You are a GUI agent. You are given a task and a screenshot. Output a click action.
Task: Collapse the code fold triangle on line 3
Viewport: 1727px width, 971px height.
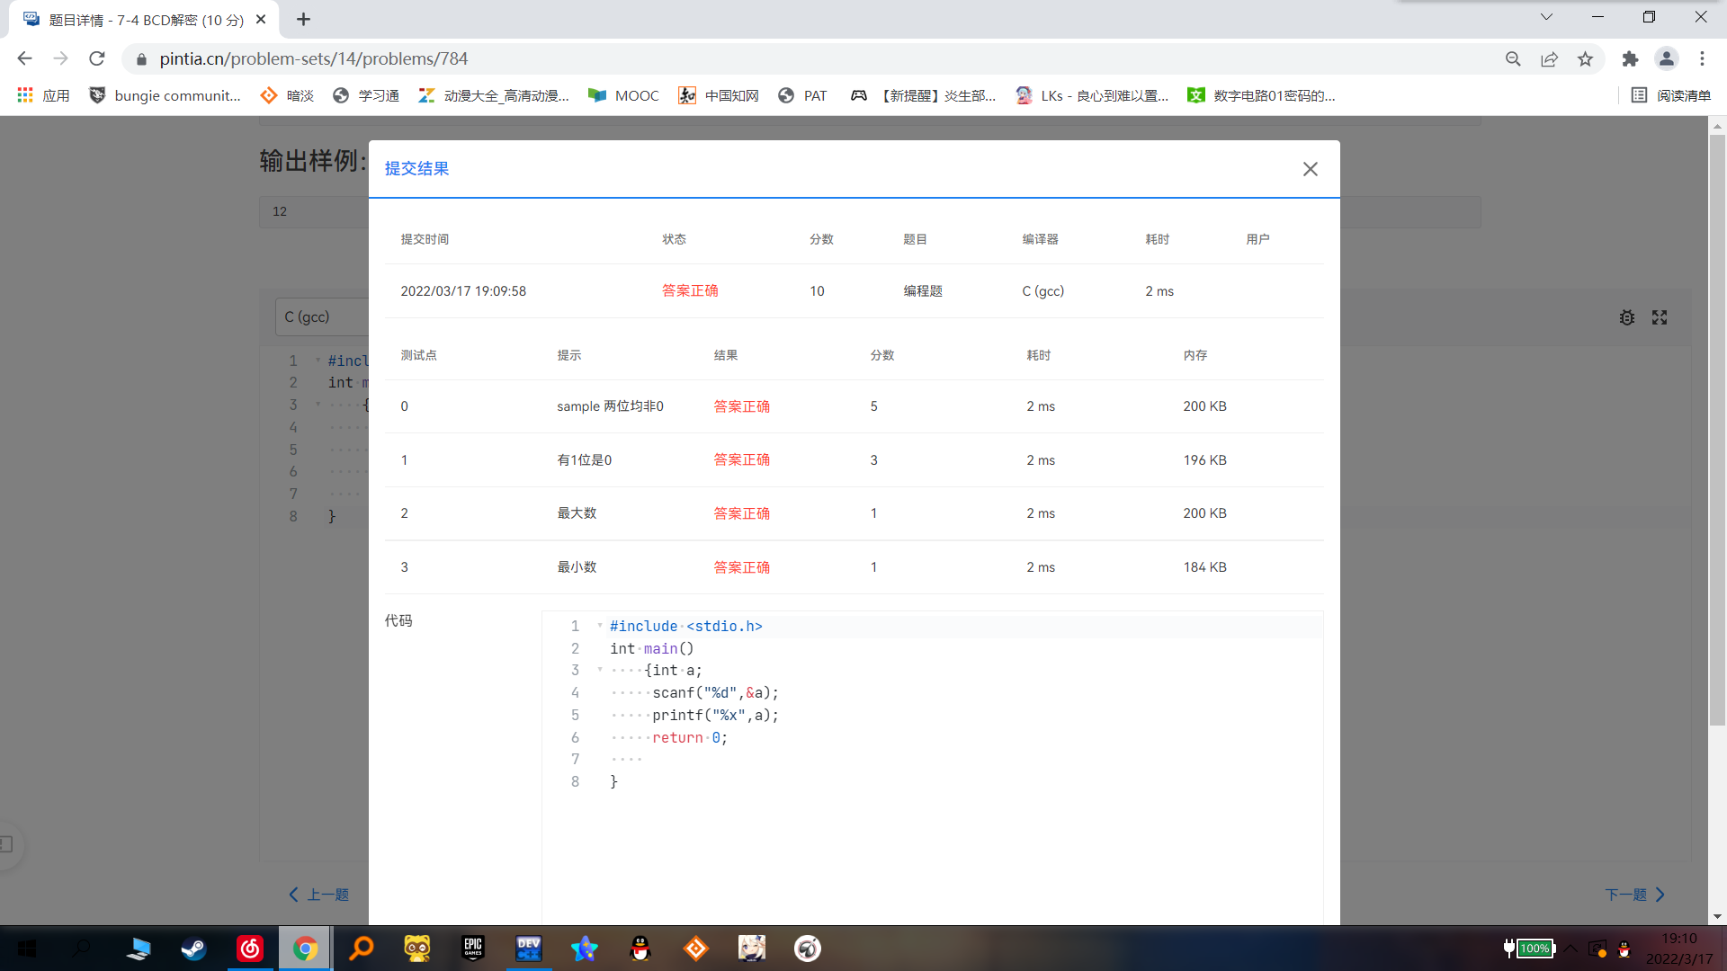tap(319, 404)
